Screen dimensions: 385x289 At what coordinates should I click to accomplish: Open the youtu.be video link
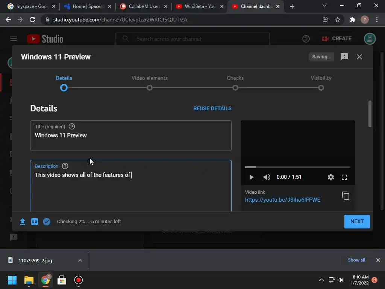coord(283,200)
